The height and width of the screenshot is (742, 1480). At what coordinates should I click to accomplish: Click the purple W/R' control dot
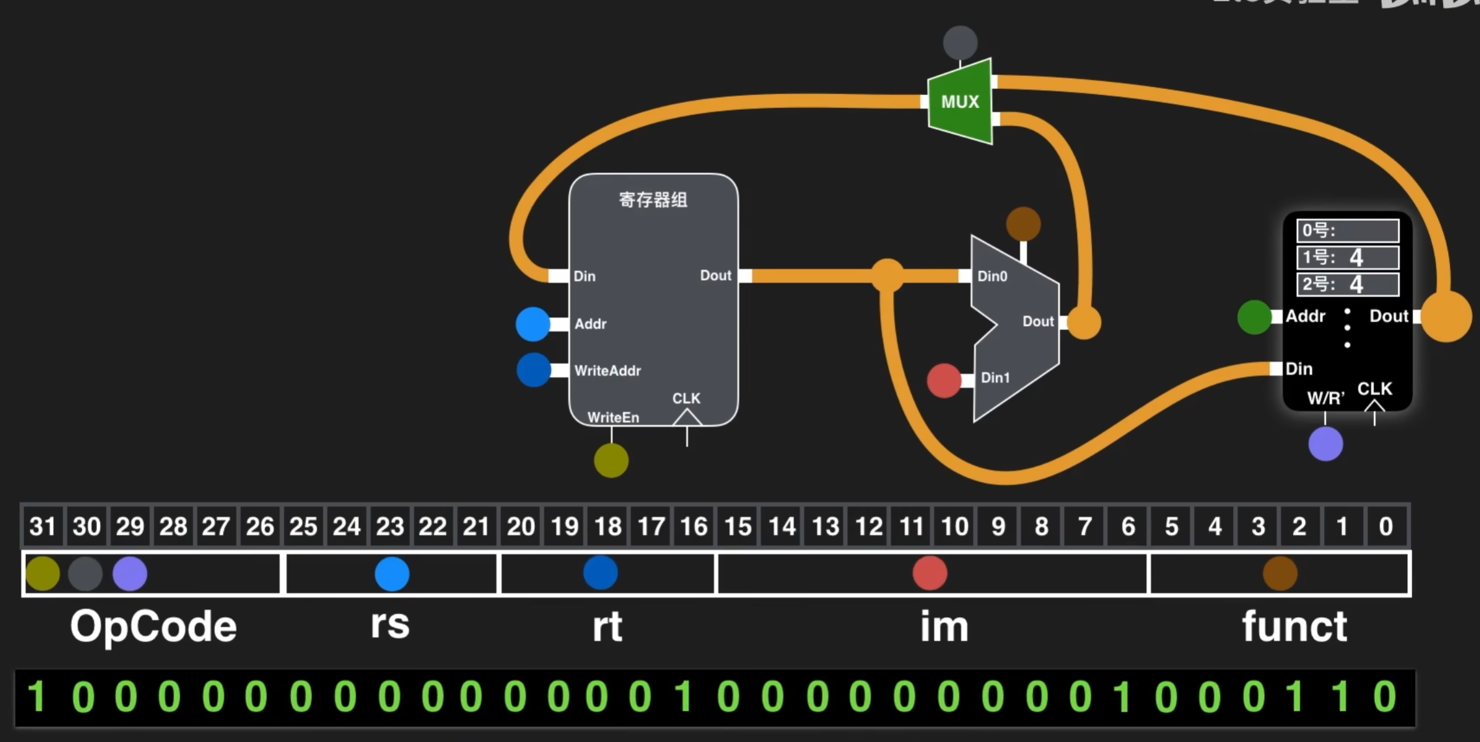pos(1325,444)
